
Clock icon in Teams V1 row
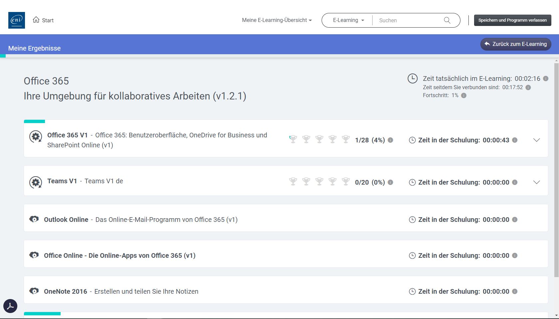(412, 182)
